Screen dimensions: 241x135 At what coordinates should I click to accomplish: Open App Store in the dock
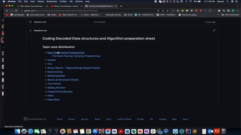coord(95,131)
